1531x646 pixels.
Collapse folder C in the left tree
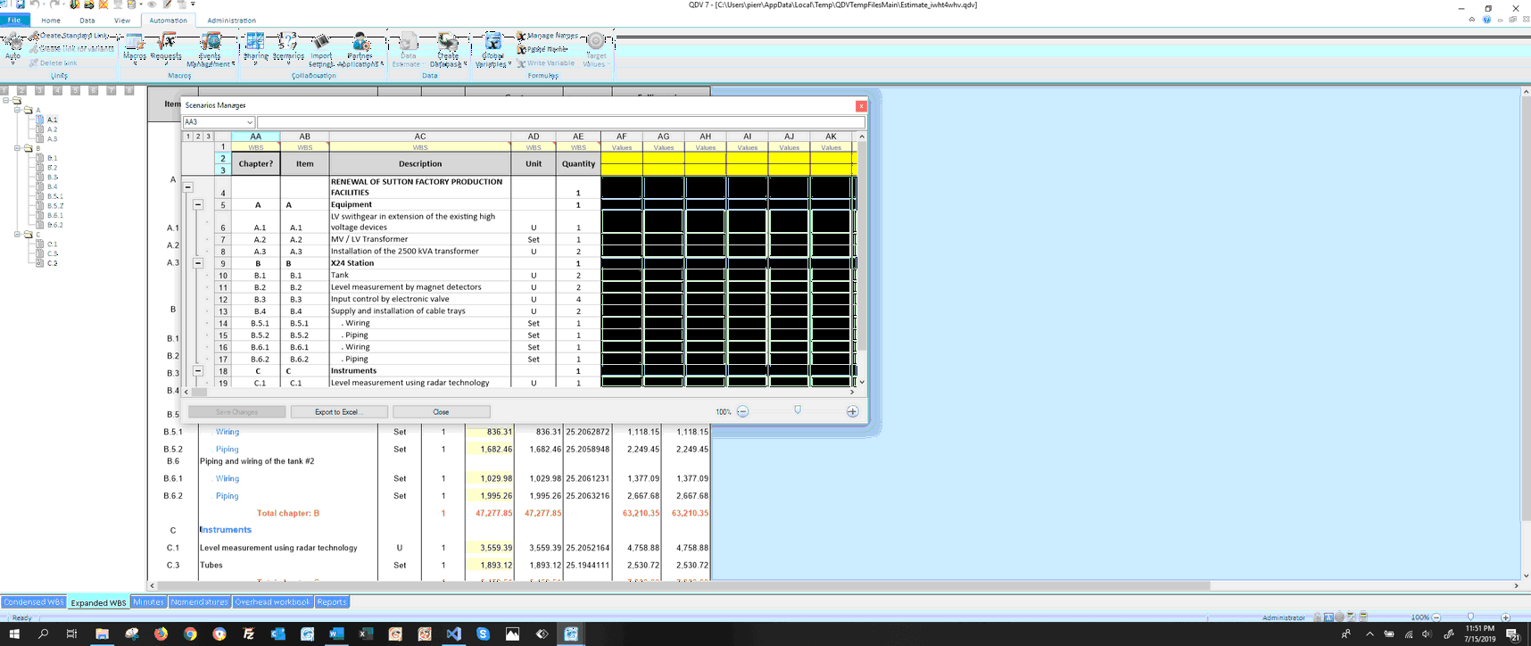[x=17, y=235]
